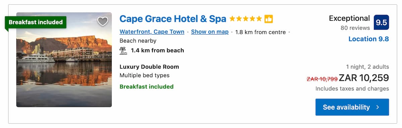Click the green Breakfast included room text
The height and width of the screenshot is (128, 402).
coord(146,87)
